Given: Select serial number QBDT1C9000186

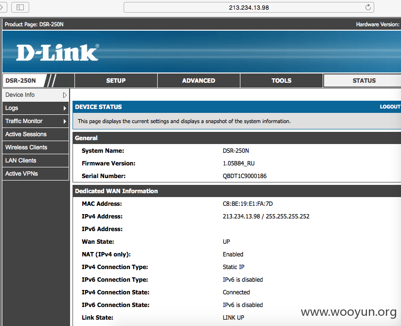Looking at the screenshot, I should coord(244,176).
